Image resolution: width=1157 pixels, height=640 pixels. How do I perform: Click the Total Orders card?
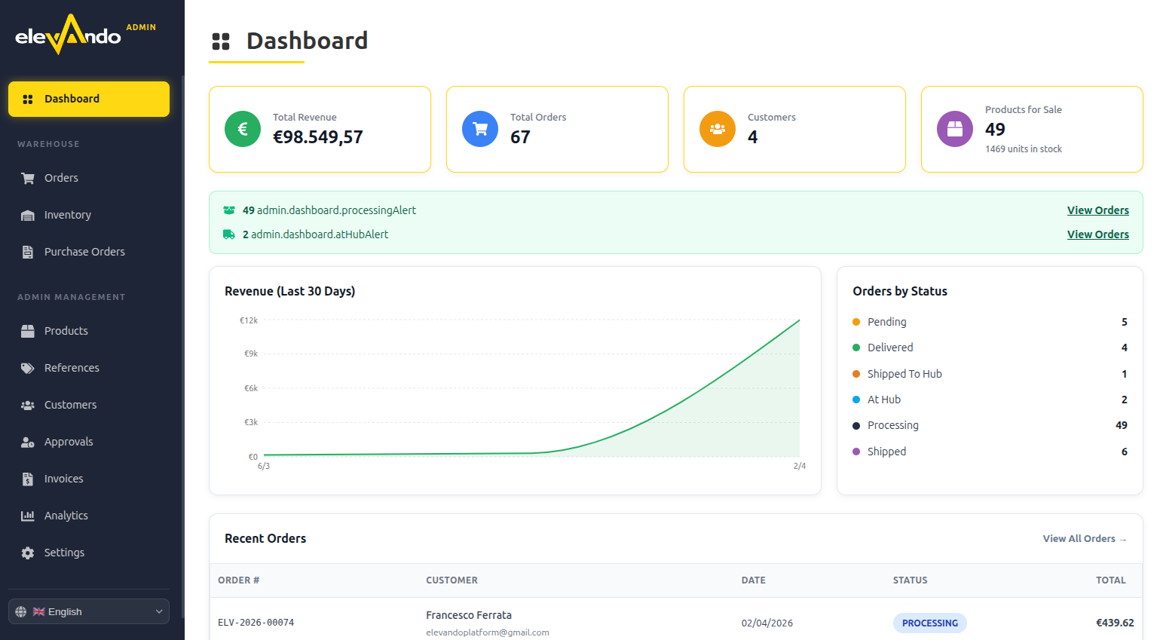(x=557, y=129)
